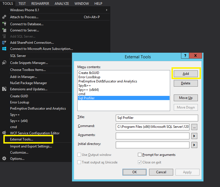Click the Connect to Database plug icon
The image size is (220, 187).
pos(4,24)
